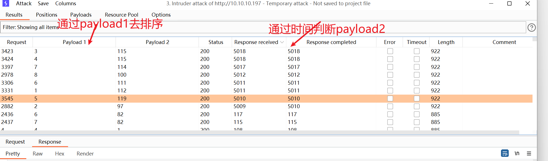Check the Error box for request 3423
The height and width of the screenshot is (161, 548).
[390, 51]
